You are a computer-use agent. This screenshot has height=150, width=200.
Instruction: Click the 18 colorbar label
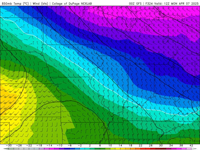tap(130, 145)
